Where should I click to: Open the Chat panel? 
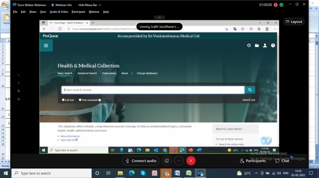click(282, 161)
